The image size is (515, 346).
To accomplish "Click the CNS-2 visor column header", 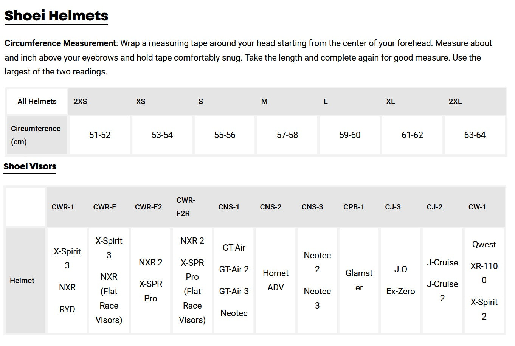I will 271,207.
